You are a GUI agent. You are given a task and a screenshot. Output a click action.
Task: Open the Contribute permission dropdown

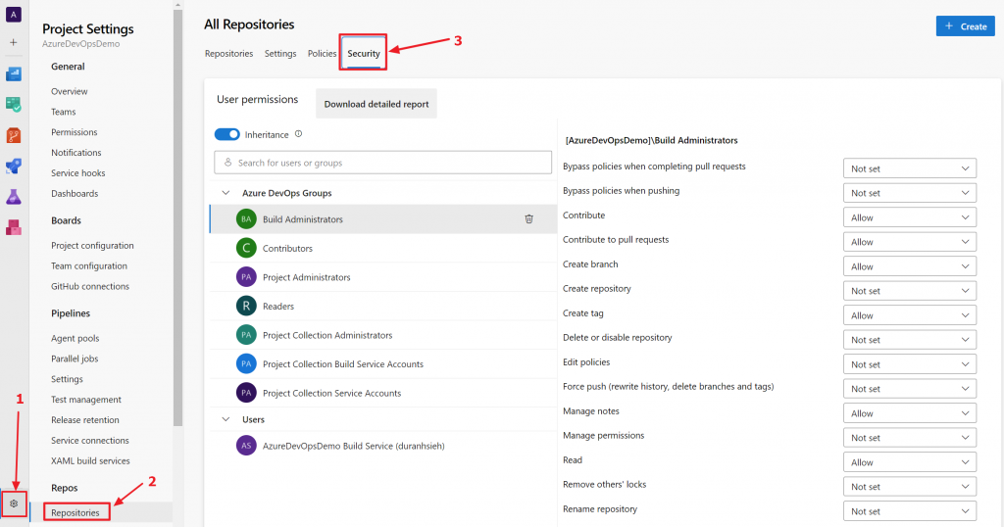[x=909, y=217]
